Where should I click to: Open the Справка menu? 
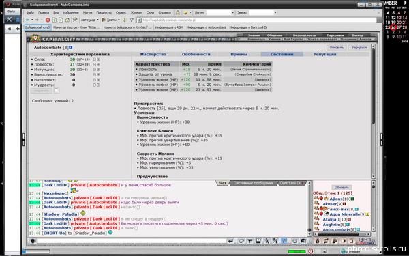164,12
